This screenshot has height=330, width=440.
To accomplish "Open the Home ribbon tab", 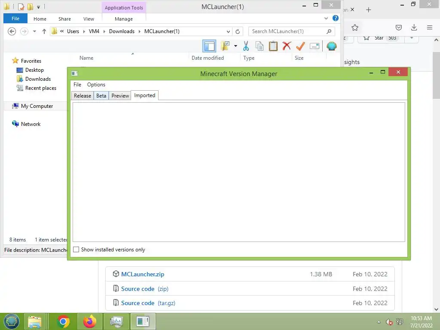I will (x=40, y=19).
